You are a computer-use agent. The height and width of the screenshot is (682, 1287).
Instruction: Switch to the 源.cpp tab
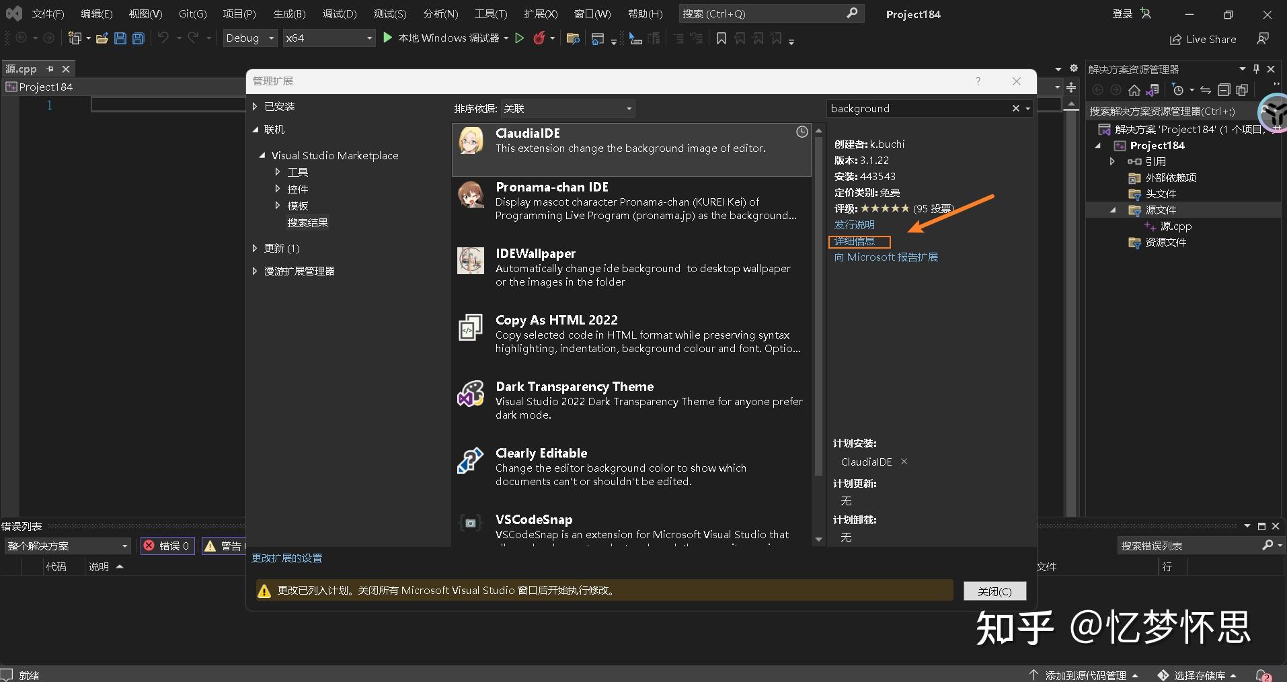(22, 69)
